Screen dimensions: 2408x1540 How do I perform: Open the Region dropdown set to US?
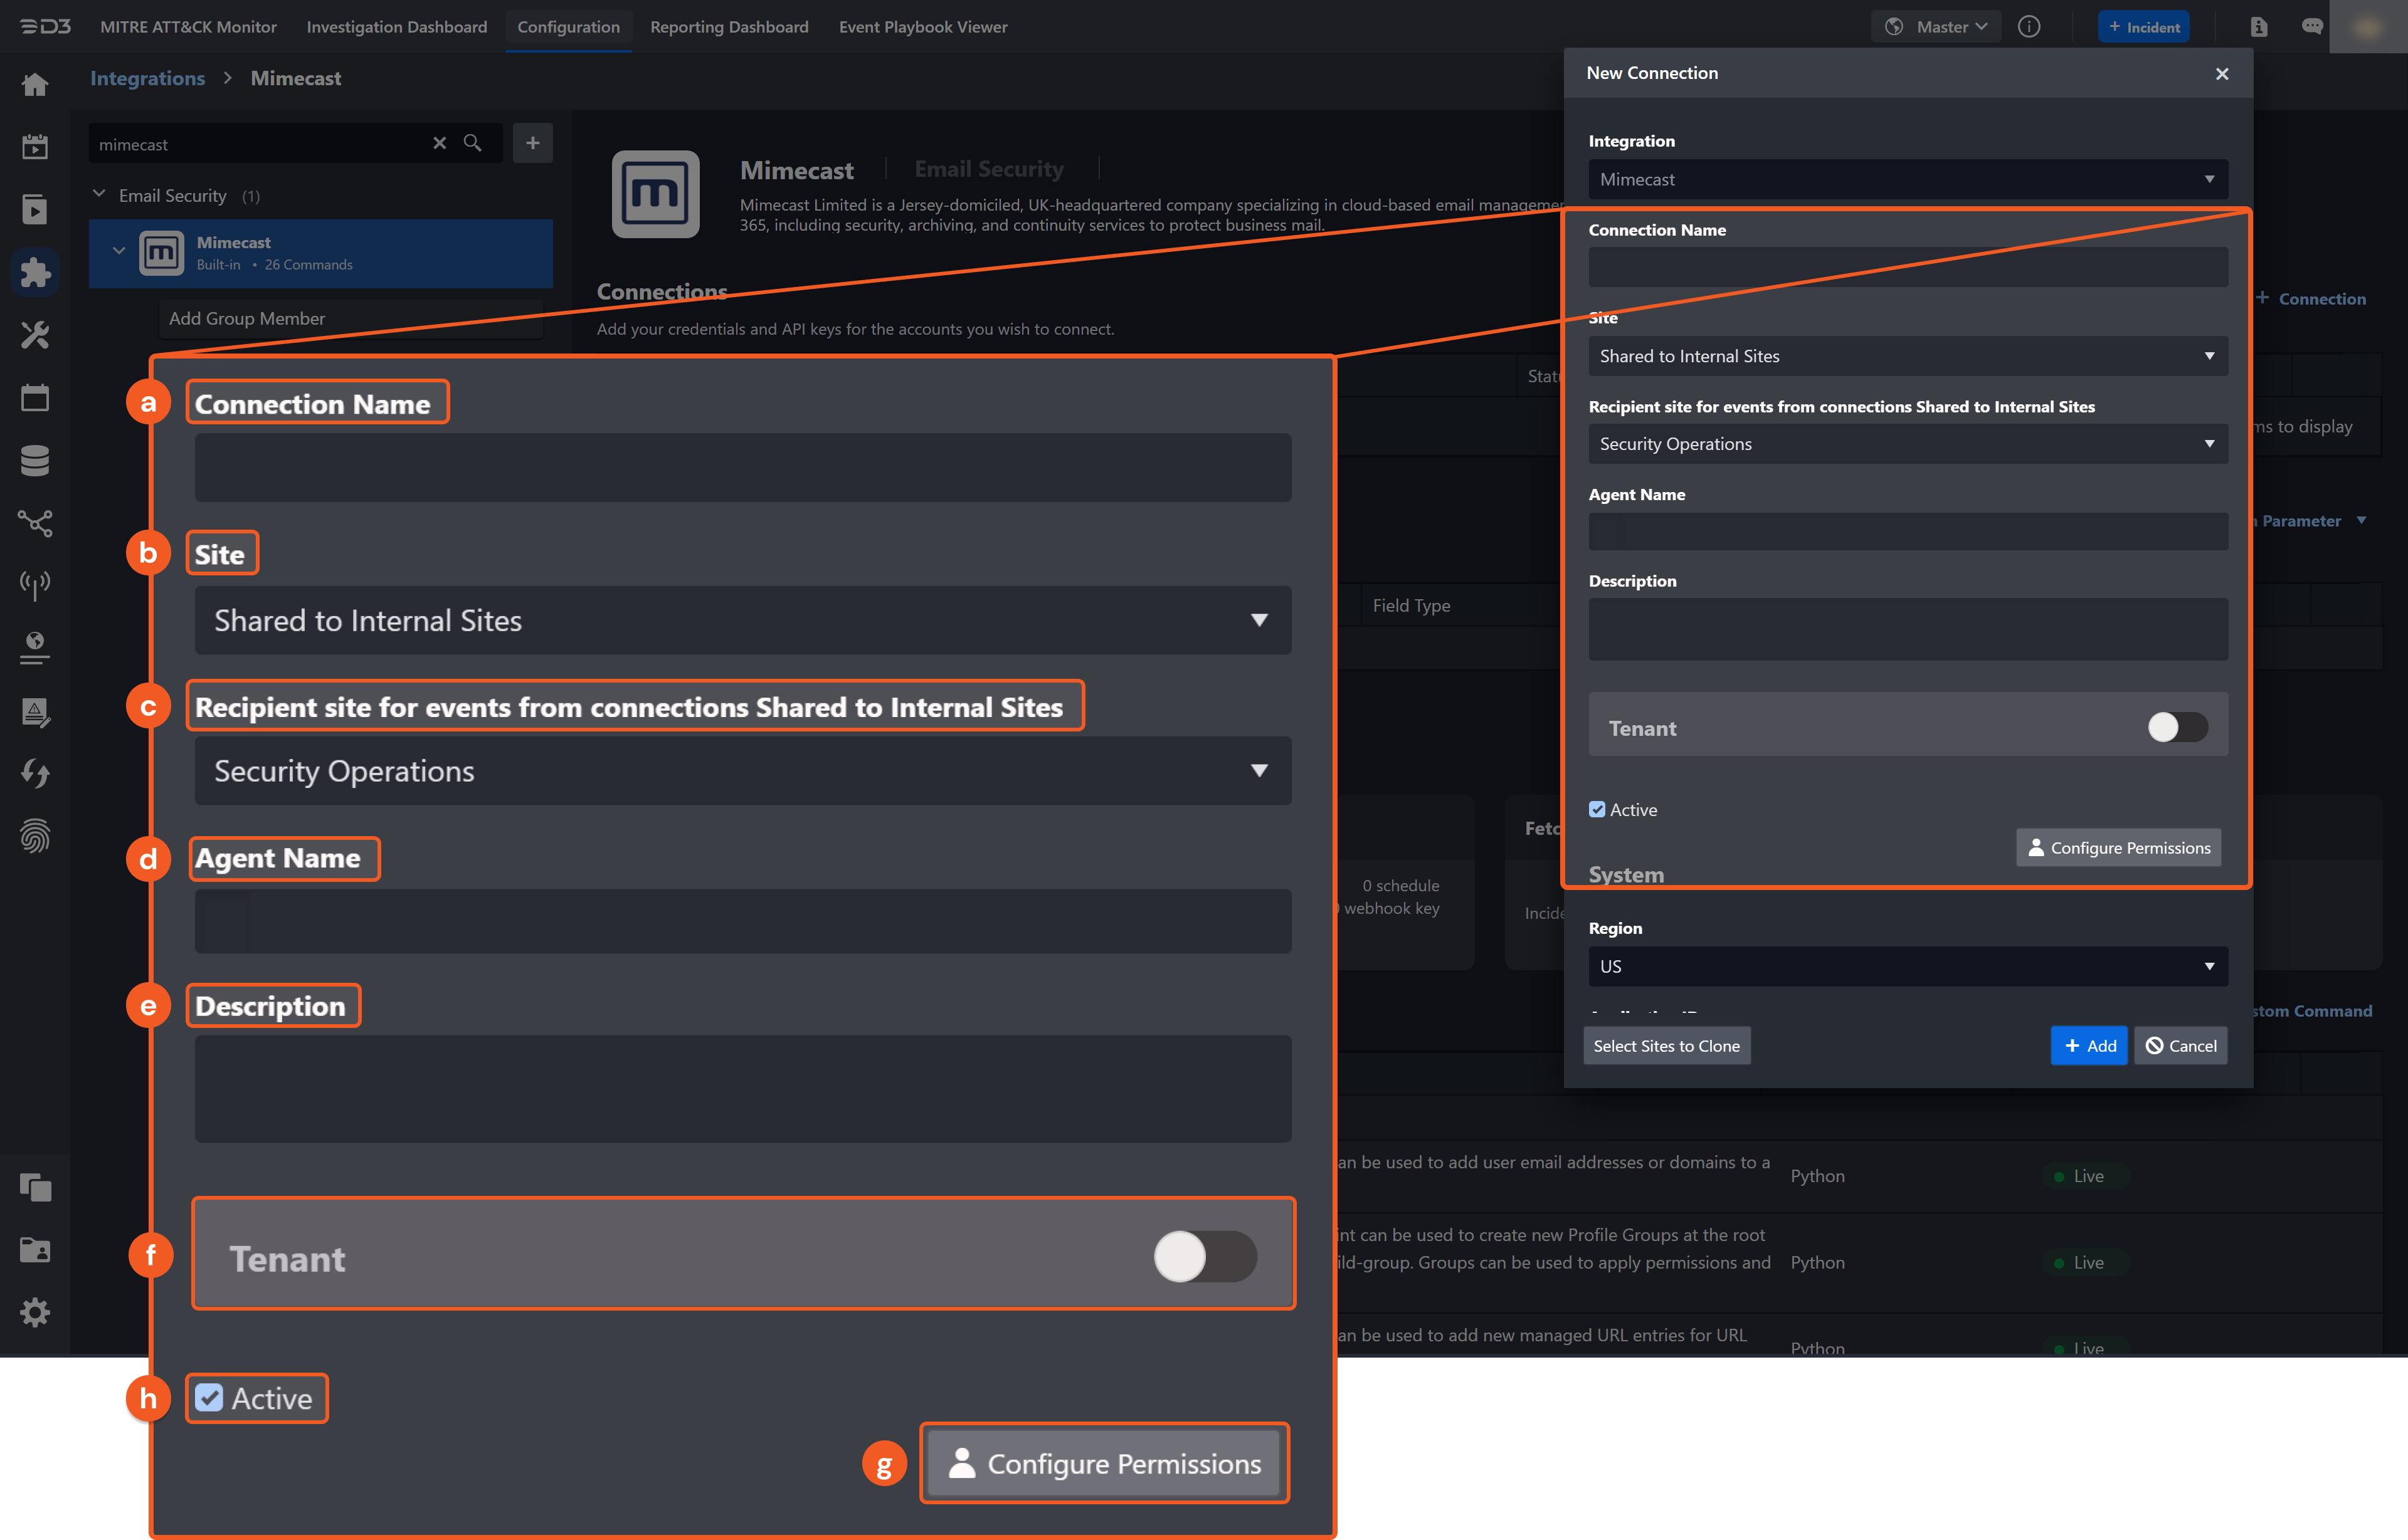click(1906, 966)
